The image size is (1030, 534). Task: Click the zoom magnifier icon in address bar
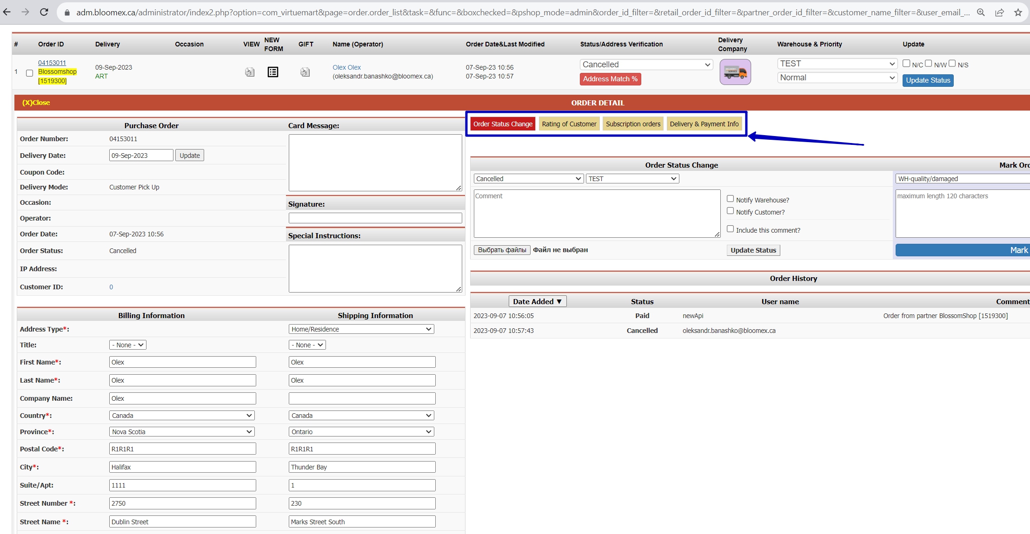[981, 13]
